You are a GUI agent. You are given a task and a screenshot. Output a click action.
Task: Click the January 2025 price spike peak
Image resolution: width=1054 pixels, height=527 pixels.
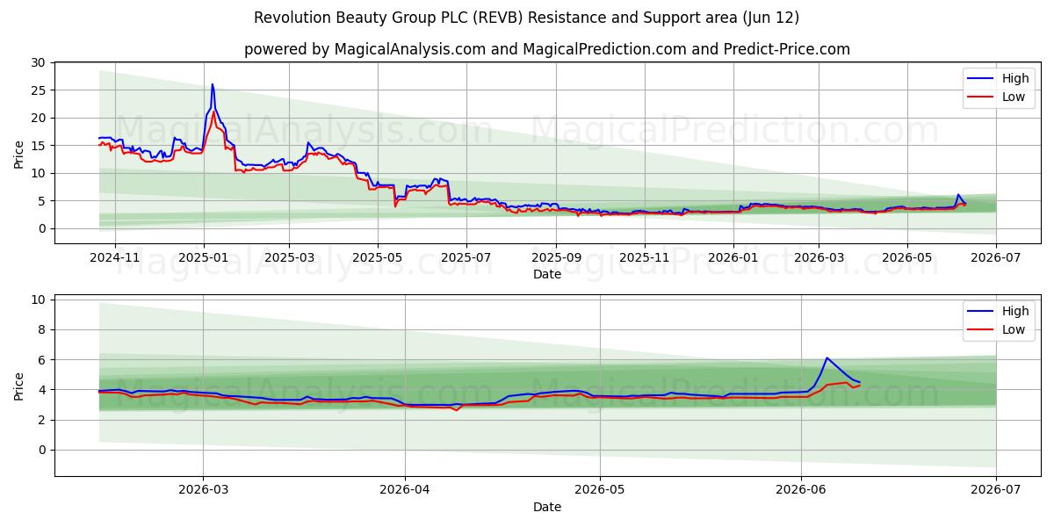tap(212, 84)
